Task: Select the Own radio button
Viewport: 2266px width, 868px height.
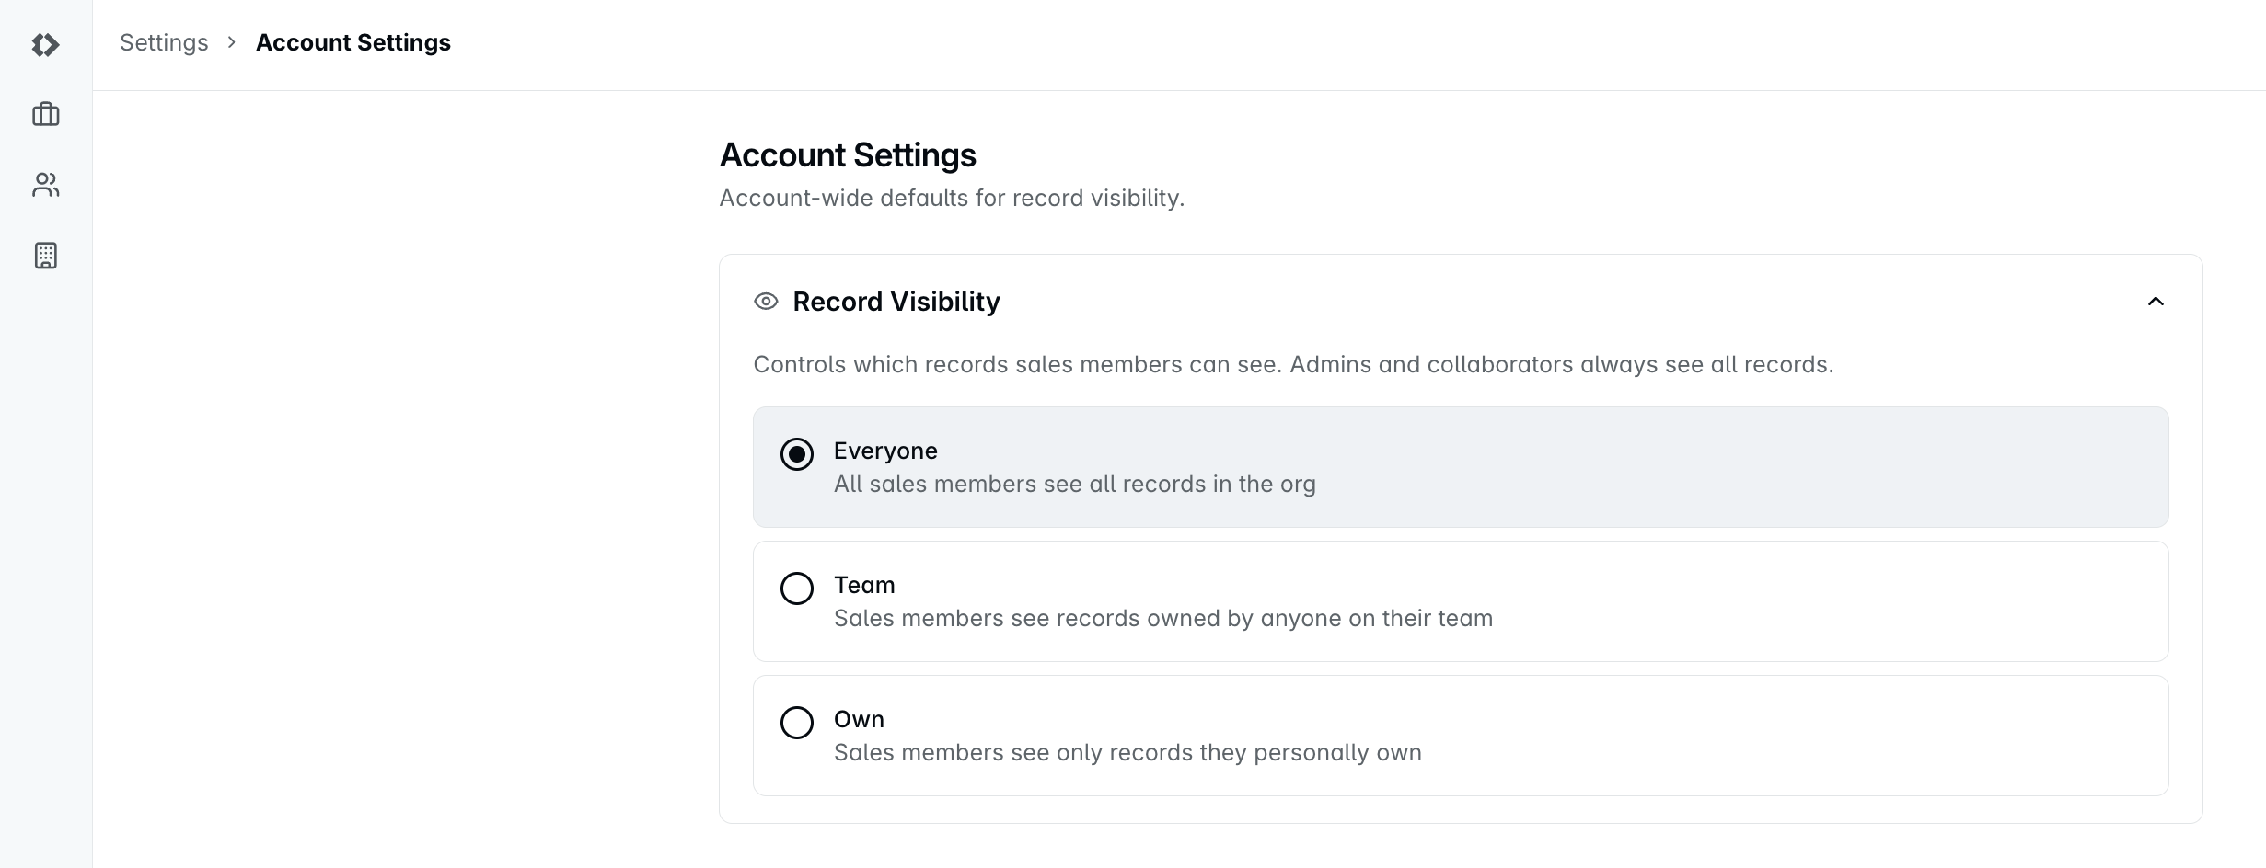Action: (797, 723)
